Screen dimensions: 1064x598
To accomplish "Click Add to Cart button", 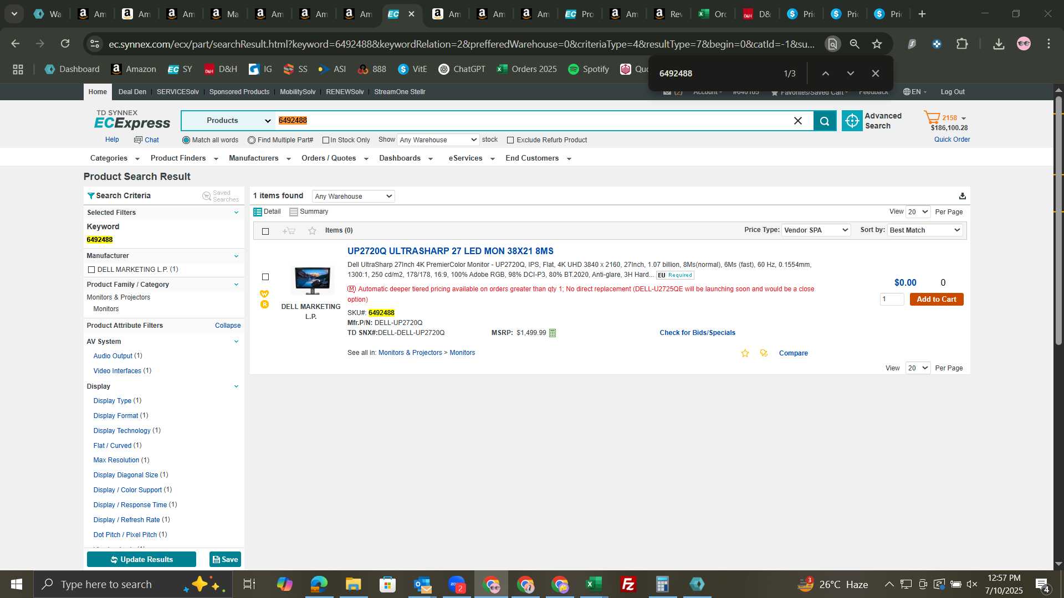I will click(x=937, y=300).
